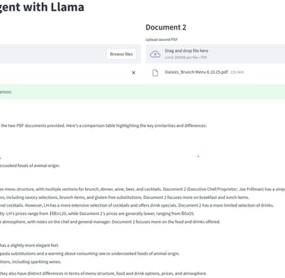Click the line mentioning Joe Frillman

142,189
